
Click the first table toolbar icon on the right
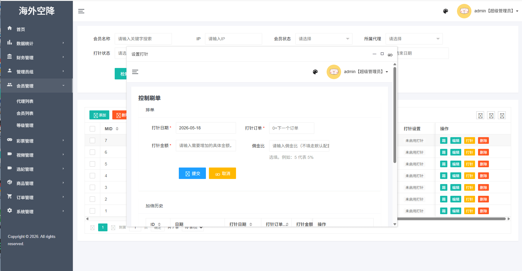click(480, 115)
